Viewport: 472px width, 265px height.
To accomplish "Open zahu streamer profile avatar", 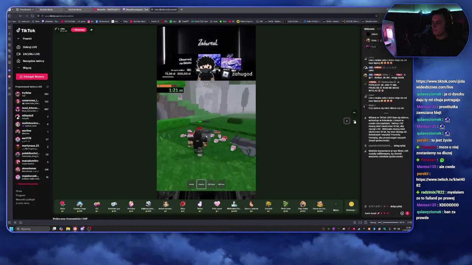I will pyautogui.click(x=57, y=29).
